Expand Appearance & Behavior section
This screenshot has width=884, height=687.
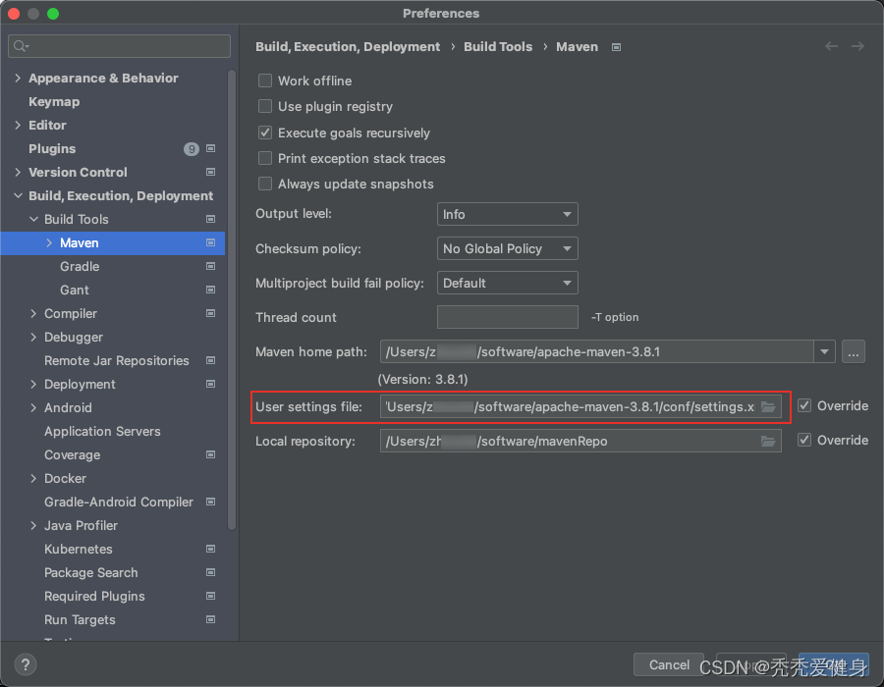tap(18, 78)
